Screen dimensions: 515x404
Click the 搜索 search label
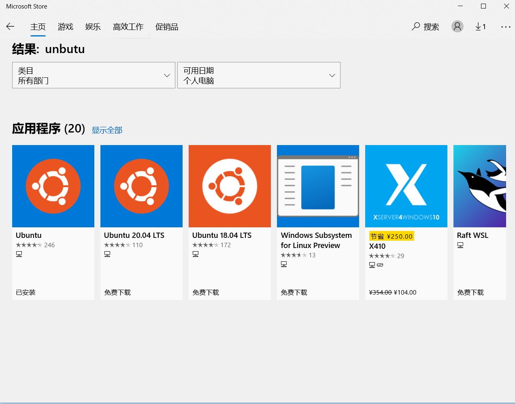pyautogui.click(x=431, y=27)
